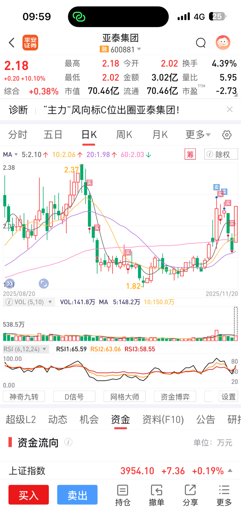The width and height of the screenshot is (241, 524).
Task: Tap the info icon beside VOL
Action: [x=9, y=302]
